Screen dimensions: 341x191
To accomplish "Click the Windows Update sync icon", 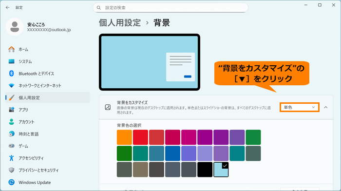I will click(12, 182).
